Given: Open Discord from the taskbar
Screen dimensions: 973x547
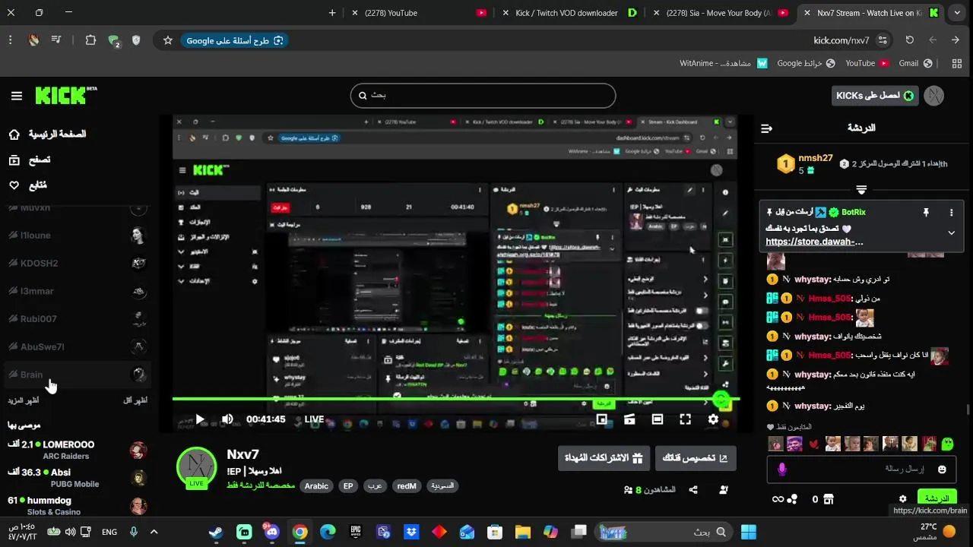Looking at the screenshot, I should (x=271, y=532).
